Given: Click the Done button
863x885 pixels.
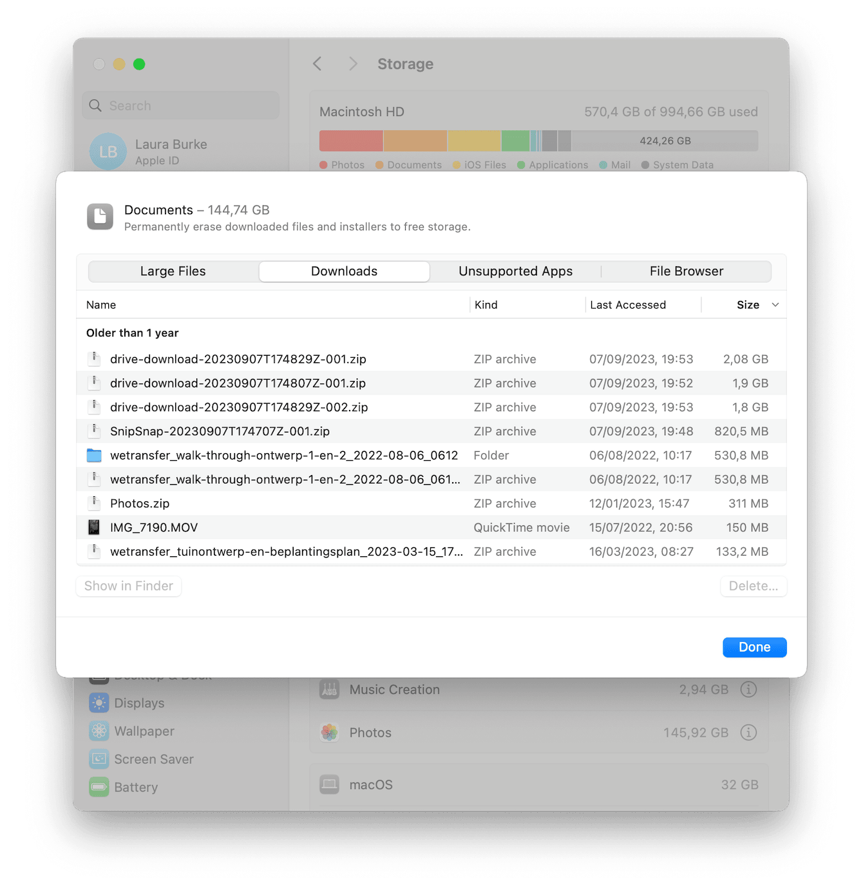Looking at the screenshot, I should tap(754, 647).
